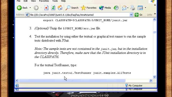
Task: Open the View menu
Action: [33, 1]
